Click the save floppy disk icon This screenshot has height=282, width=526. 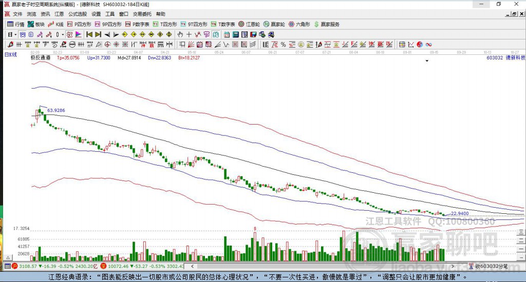tap(253, 34)
